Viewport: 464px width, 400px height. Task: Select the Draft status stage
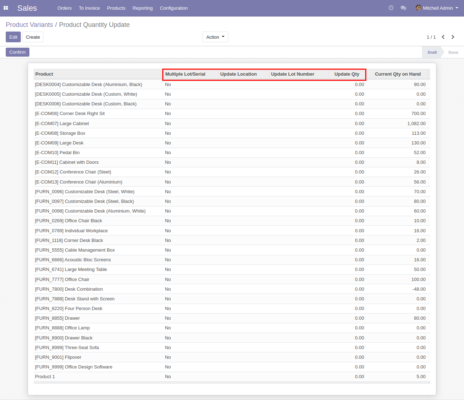tap(432, 52)
